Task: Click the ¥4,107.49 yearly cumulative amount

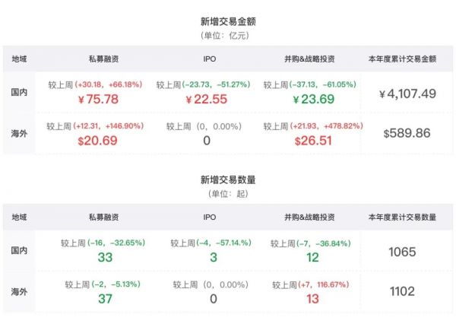Action: tap(407, 94)
